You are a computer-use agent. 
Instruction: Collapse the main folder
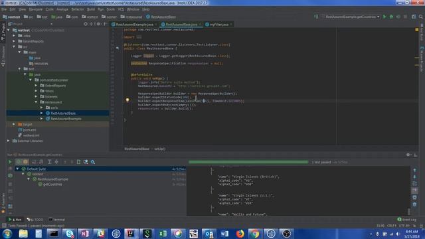pyautogui.click(x=19, y=52)
